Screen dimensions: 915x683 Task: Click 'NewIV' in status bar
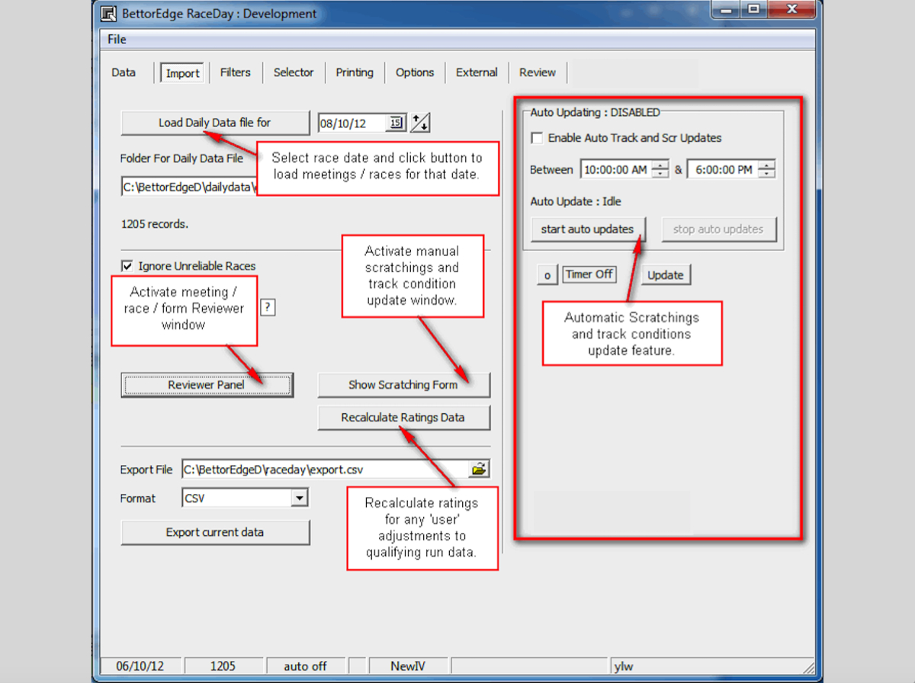click(x=408, y=666)
